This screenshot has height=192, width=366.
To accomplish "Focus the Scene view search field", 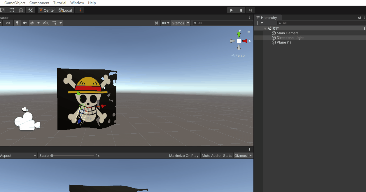I will click(223, 23).
